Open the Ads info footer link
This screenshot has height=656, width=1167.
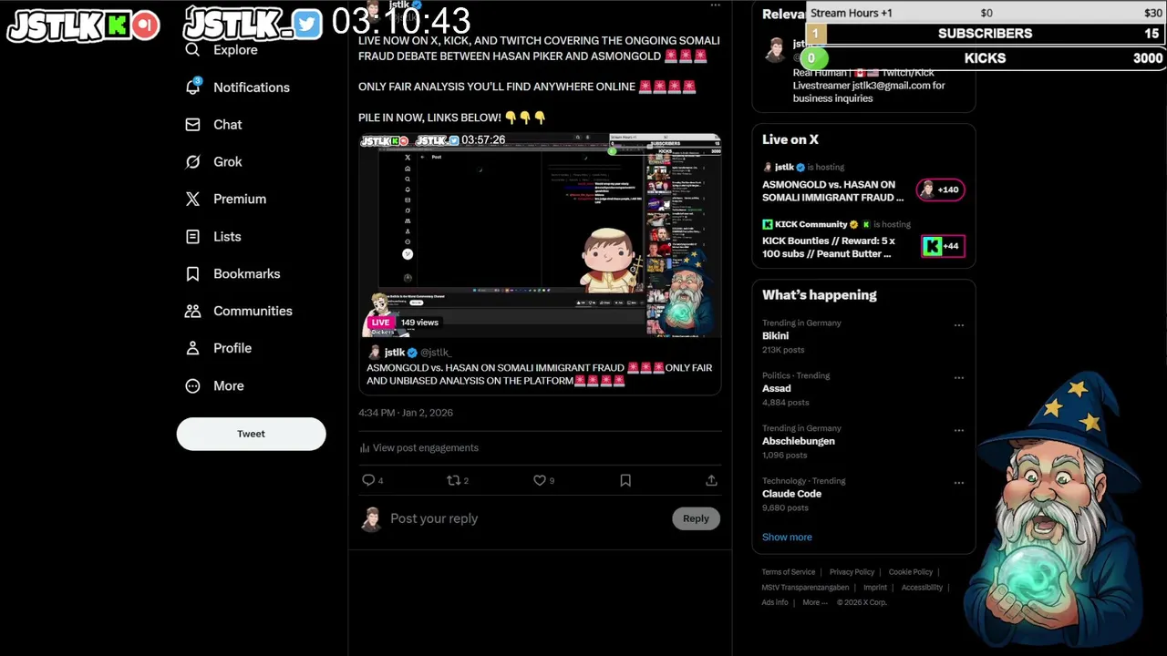tap(775, 603)
